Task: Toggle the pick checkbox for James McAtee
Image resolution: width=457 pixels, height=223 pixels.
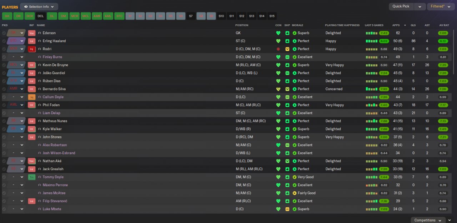Action: point(4,193)
